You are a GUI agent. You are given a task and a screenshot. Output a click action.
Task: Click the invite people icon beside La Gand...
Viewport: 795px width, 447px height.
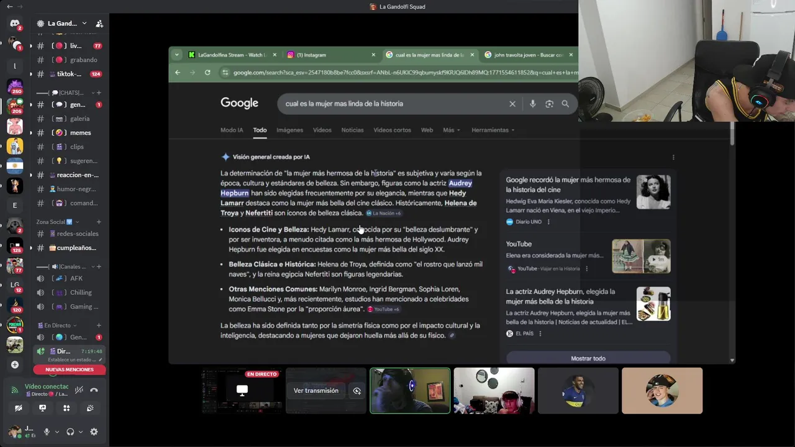tap(99, 24)
